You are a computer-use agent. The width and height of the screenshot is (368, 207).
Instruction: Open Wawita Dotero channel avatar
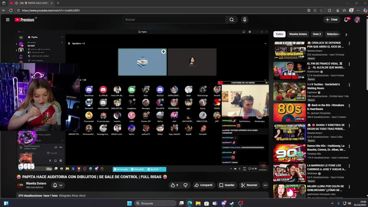pos(20,185)
